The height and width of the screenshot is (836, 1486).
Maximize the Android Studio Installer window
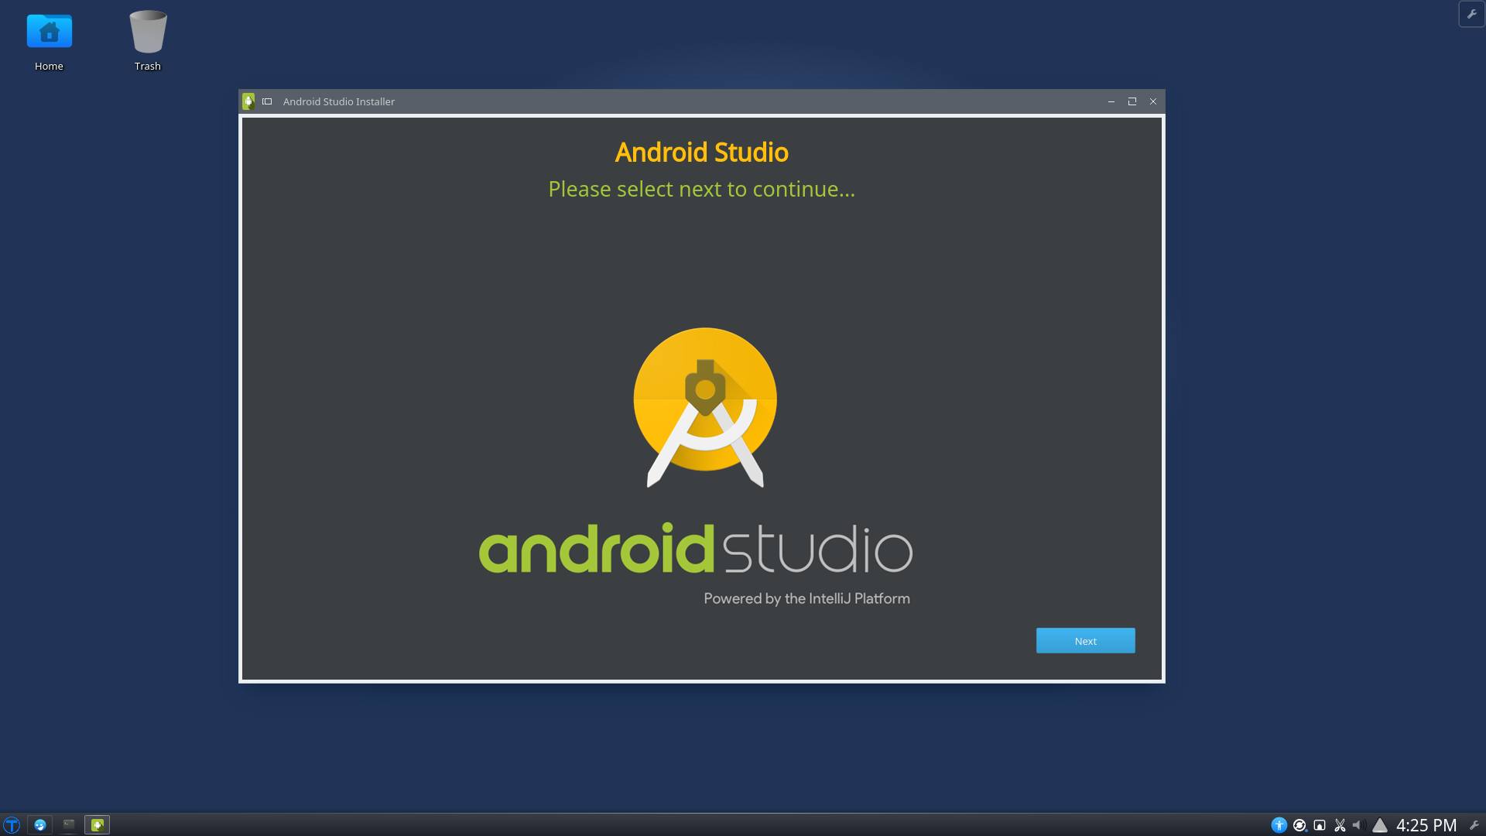click(1132, 101)
